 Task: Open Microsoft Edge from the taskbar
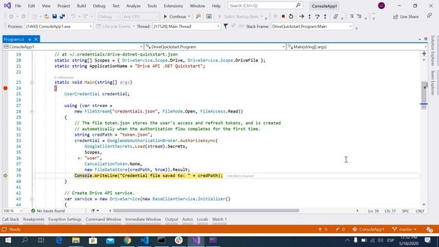(x=59, y=240)
